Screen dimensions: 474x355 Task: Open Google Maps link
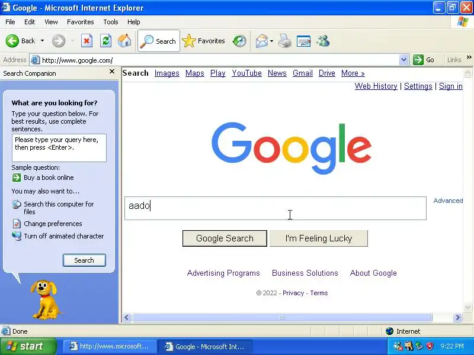click(x=195, y=73)
